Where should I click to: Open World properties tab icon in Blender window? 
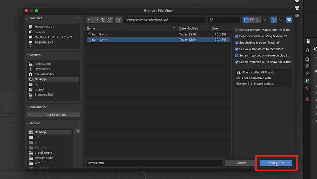click(x=307, y=88)
